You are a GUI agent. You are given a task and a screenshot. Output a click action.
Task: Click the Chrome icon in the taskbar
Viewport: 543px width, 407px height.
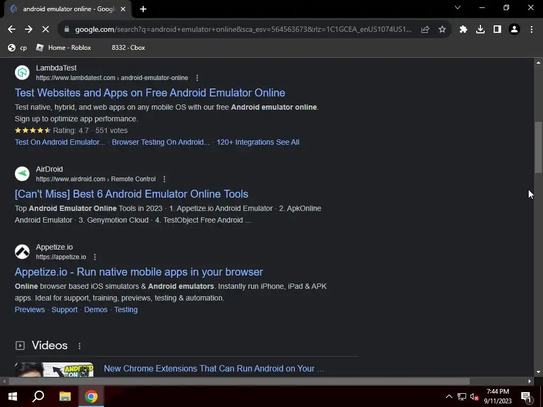point(91,396)
